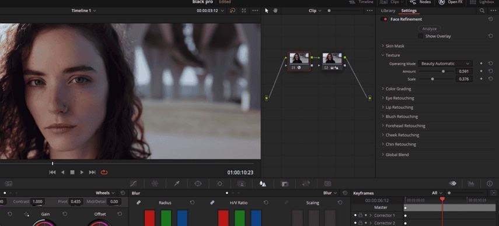Open the Blur palette icon
Screen dimensions: 499x226
click(263, 183)
